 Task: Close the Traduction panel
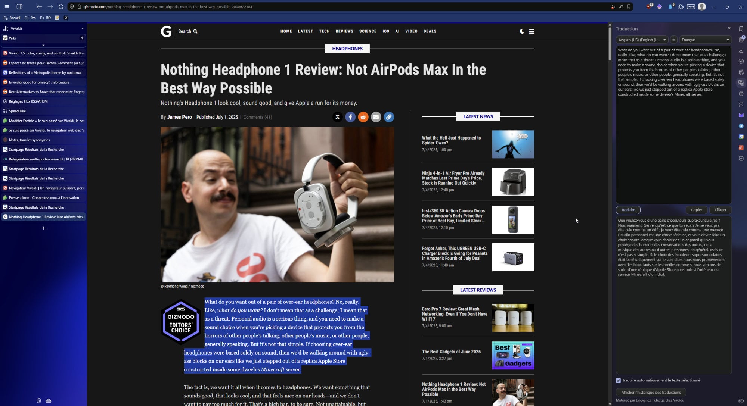click(729, 28)
